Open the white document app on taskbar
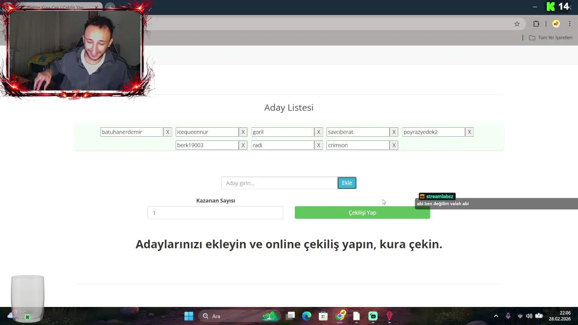Viewport: 578px width, 325px height. (356, 316)
